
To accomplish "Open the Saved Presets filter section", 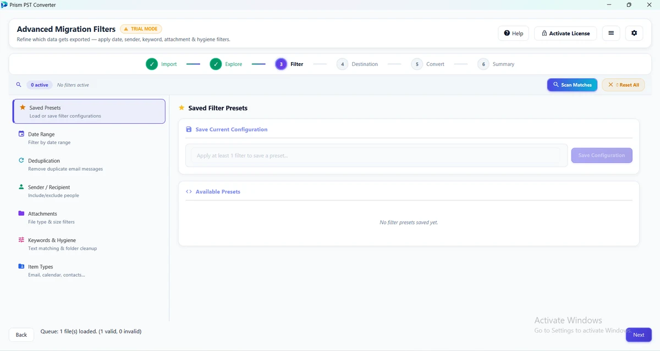I will [x=89, y=111].
